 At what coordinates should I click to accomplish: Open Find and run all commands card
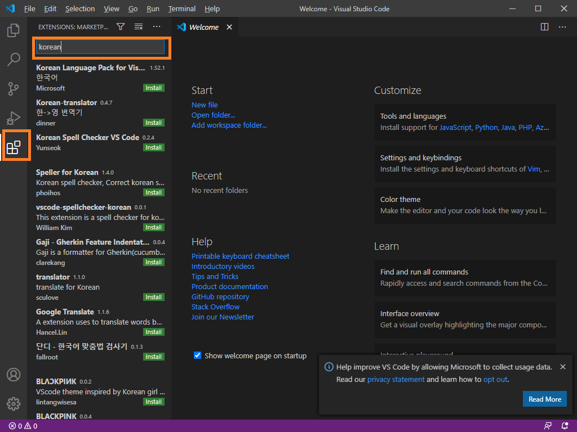coord(465,278)
